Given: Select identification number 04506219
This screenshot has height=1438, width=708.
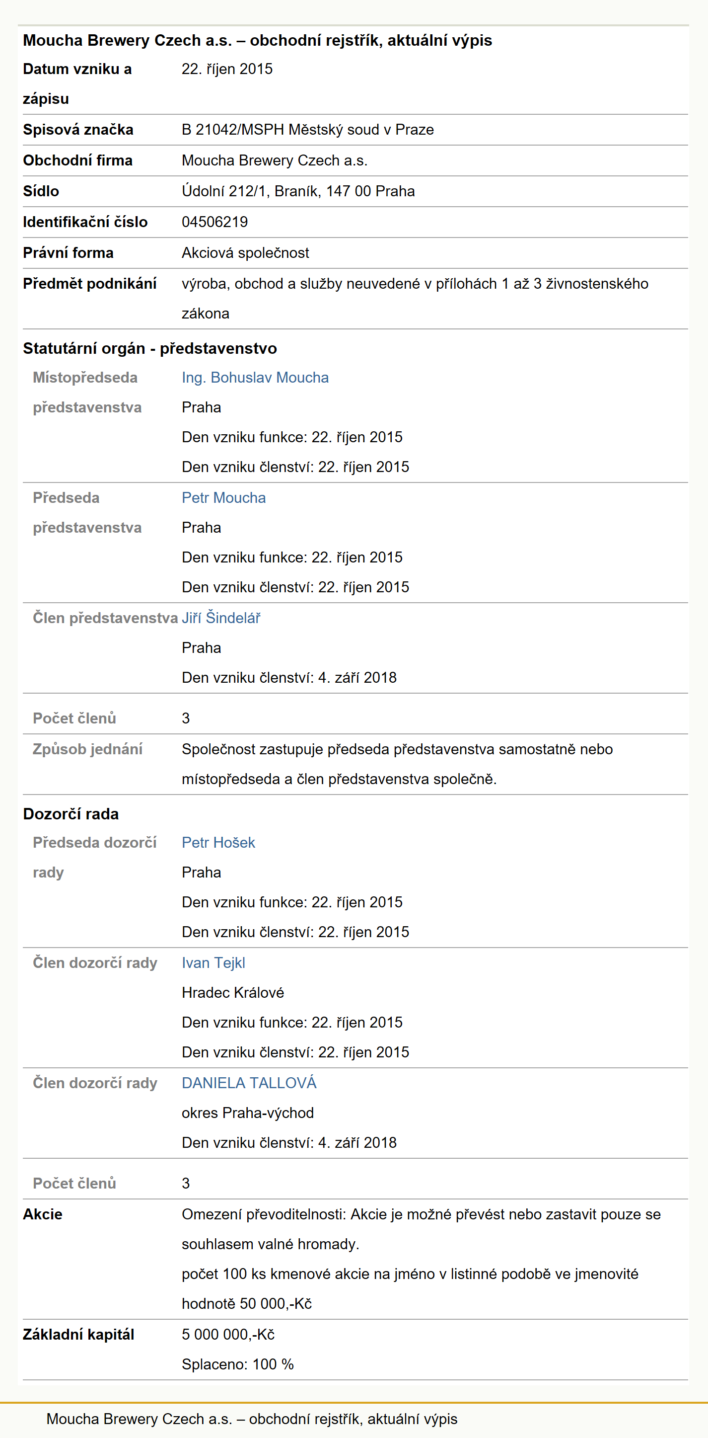Looking at the screenshot, I should (215, 222).
